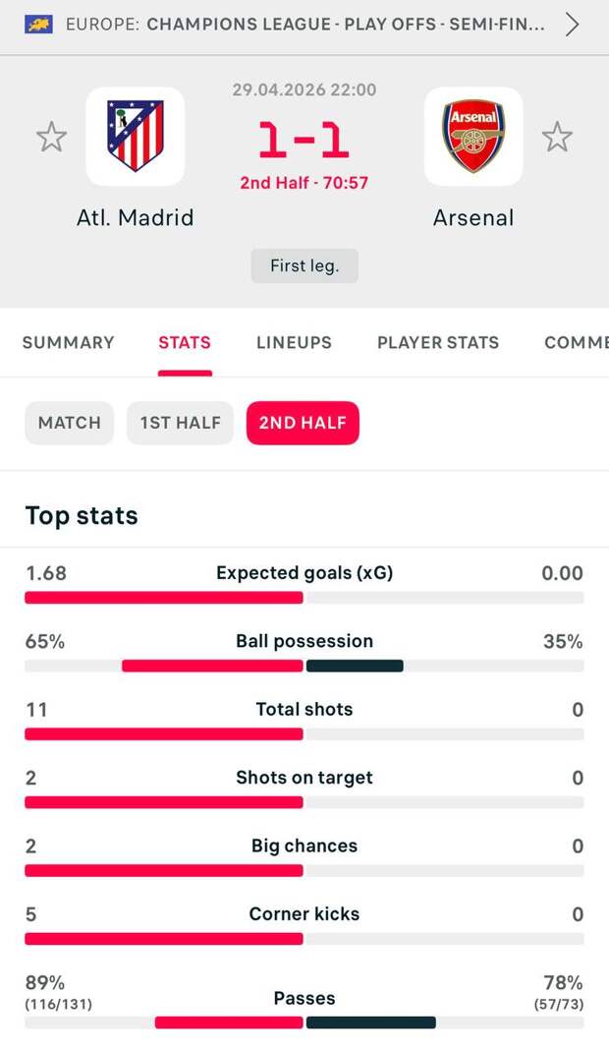Click the Europe competition flag icon

pos(38,25)
